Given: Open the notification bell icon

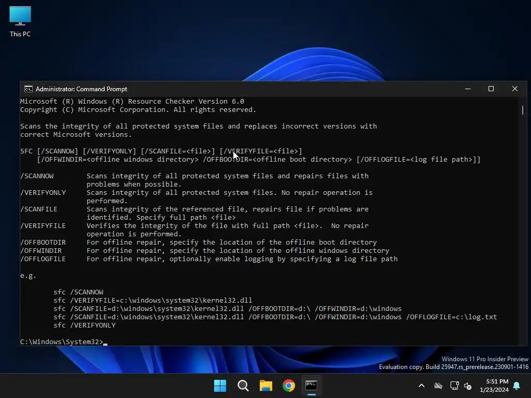Looking at the screenshot, I should [x=517, y=386].
